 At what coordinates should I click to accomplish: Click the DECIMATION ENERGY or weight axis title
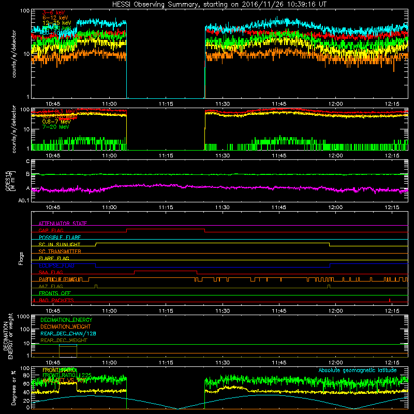coord(8,336)
